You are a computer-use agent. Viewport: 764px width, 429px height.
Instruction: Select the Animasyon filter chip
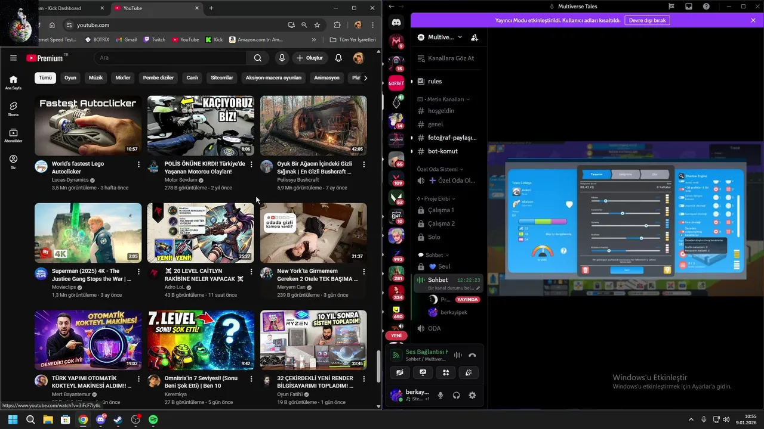pos(326,77)
